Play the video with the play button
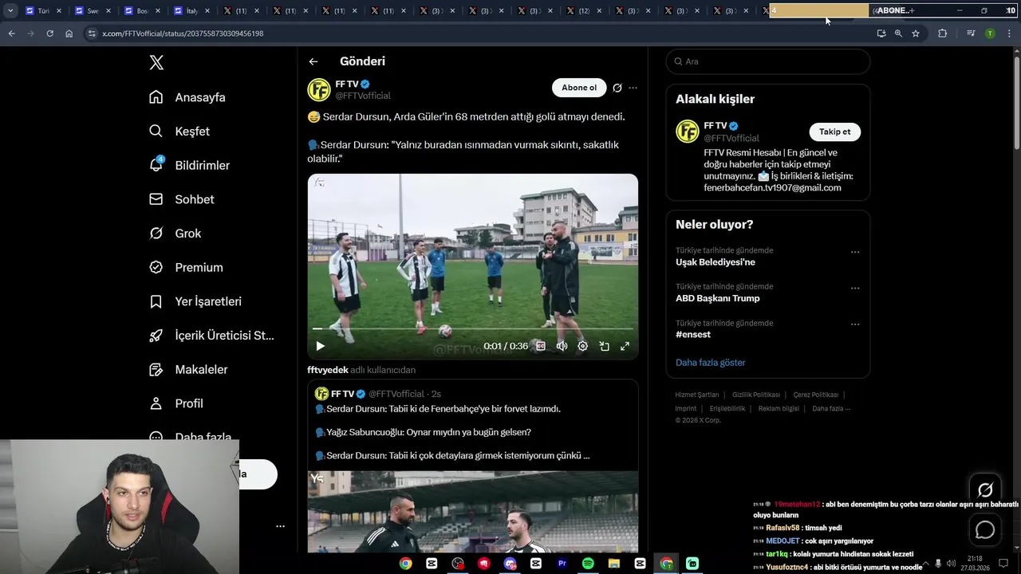The image size is (1021, 574). tap(320, 346)
